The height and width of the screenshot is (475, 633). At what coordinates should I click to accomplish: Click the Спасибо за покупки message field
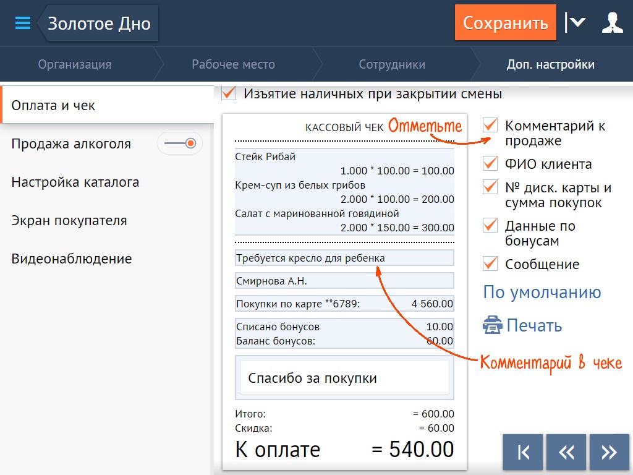(344, 378)
